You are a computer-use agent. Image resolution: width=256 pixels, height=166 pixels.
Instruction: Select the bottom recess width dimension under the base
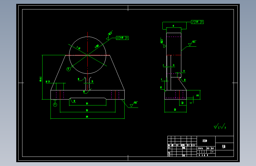click(x=87, y=103)
